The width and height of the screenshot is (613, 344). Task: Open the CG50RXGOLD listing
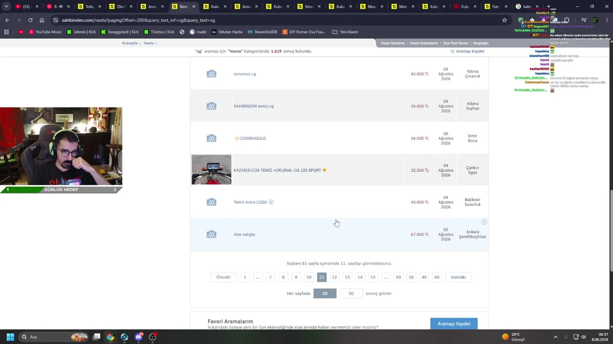pos(252,139)
